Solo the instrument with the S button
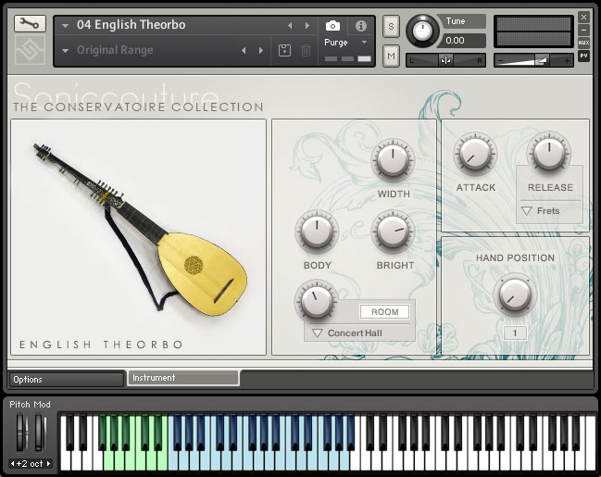 [x=391, y=27]
